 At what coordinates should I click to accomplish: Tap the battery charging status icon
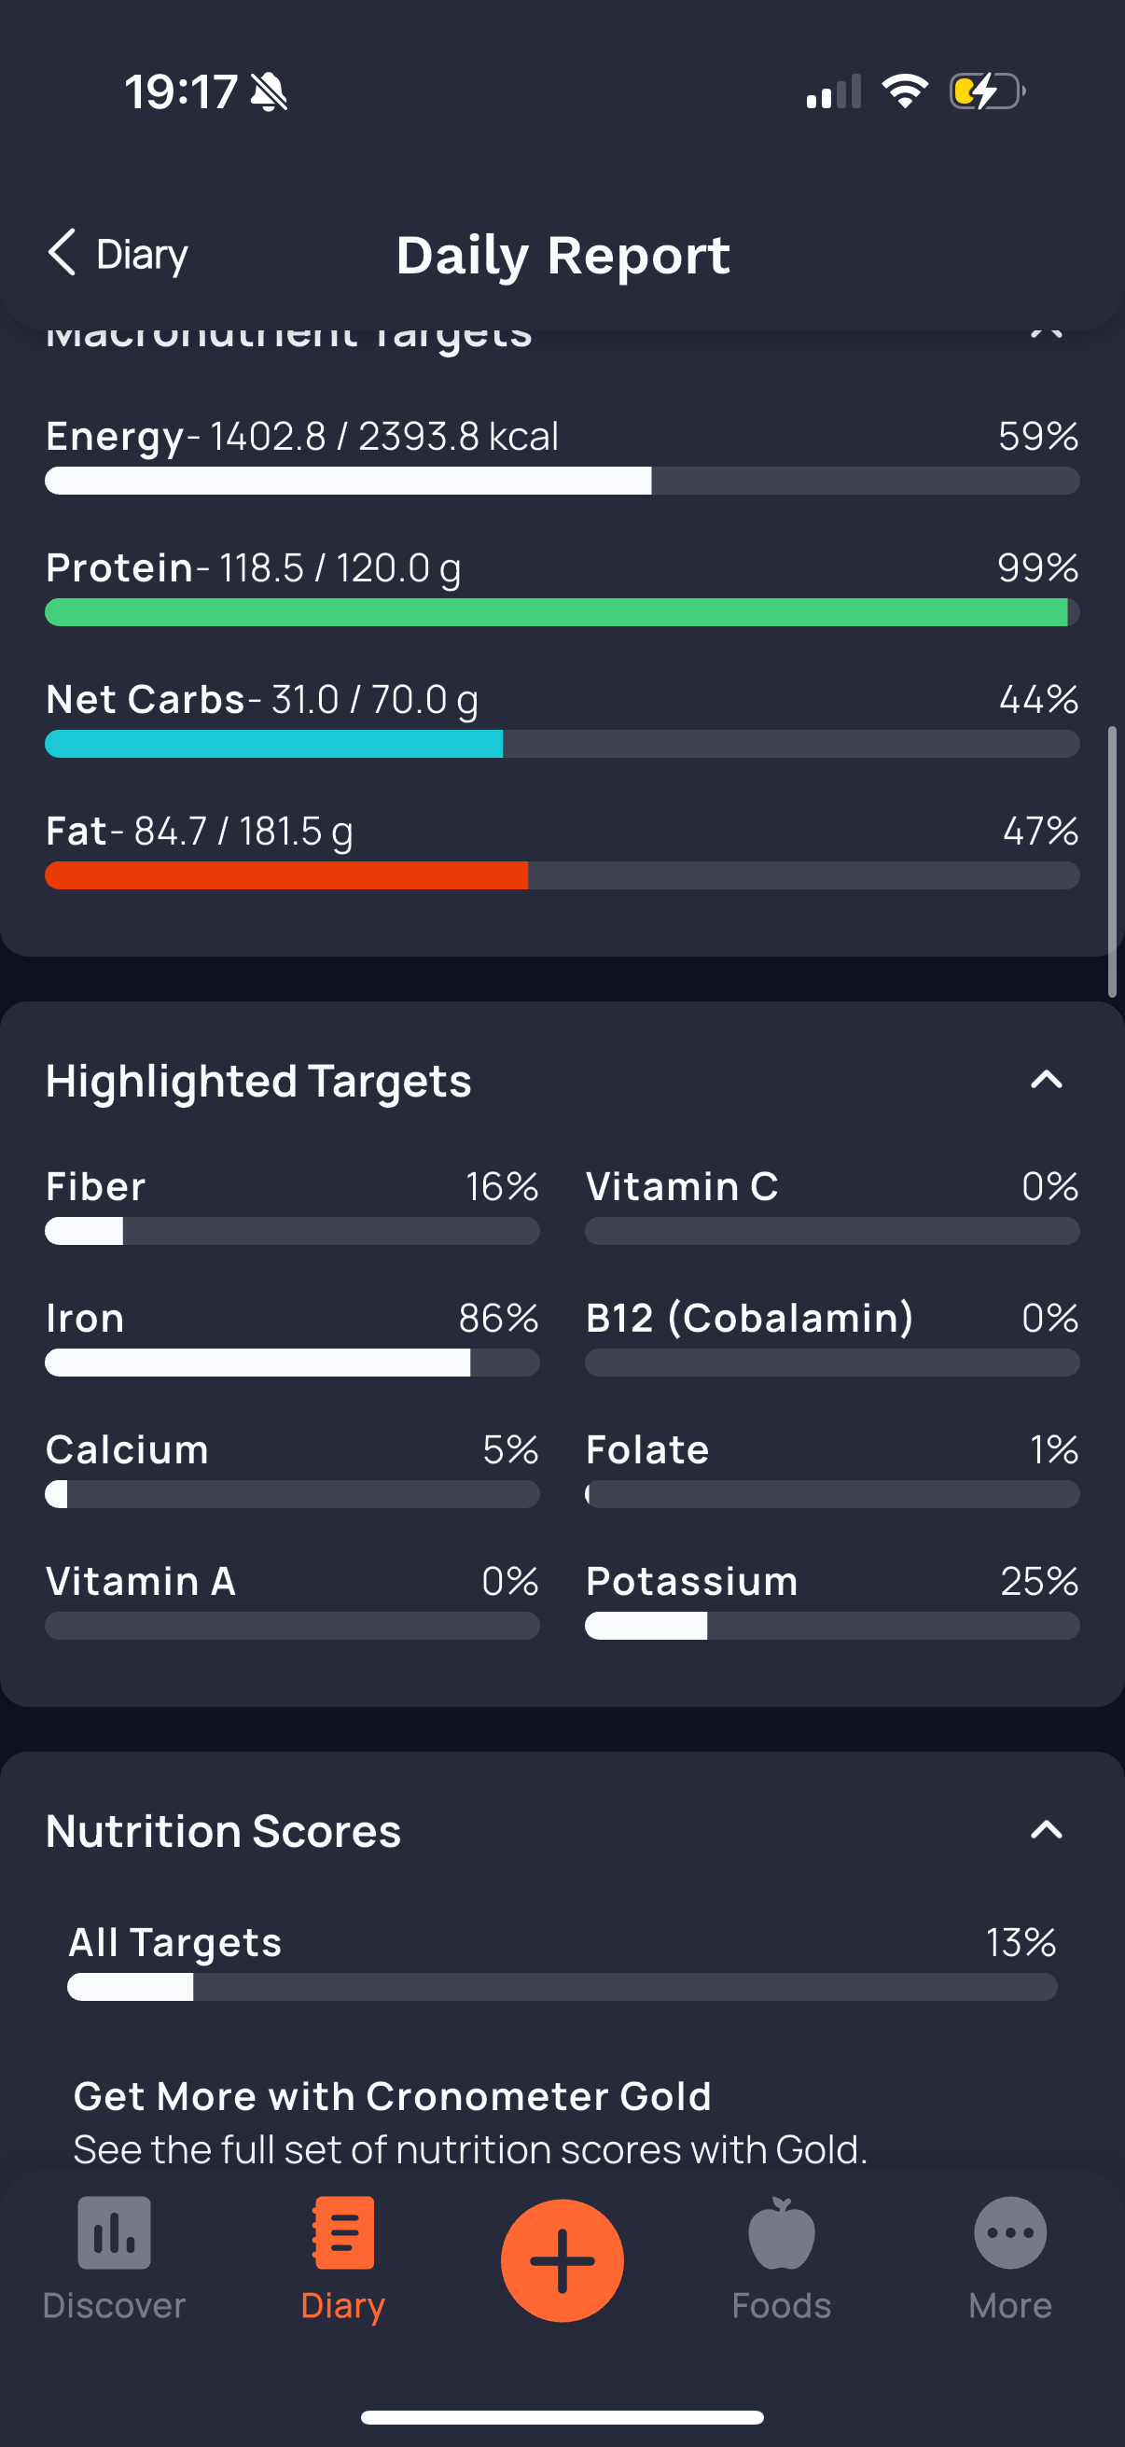click(986, 92)
